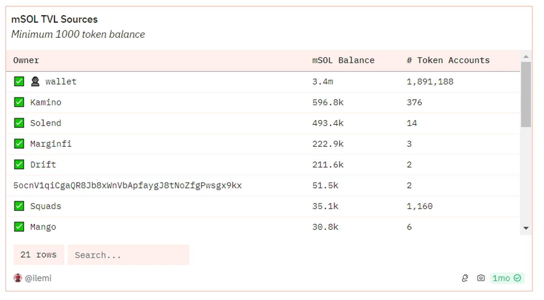The image size is (544, 300).
Task: Click the green checkbox beside Drift
Action: coord(19,164)
